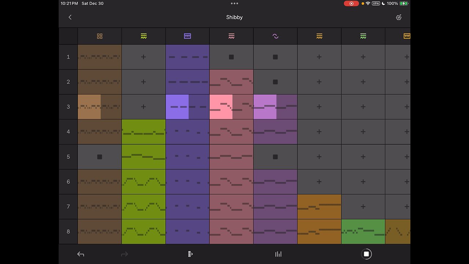The height and width of the screenshot is (264, 469).
Task: Tap the three dots multitasking menu
Action: point(234,3)
